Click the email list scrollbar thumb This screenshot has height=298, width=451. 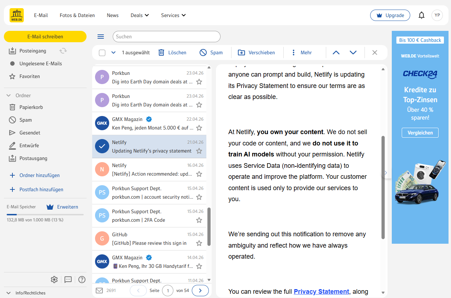pos(209,226)
